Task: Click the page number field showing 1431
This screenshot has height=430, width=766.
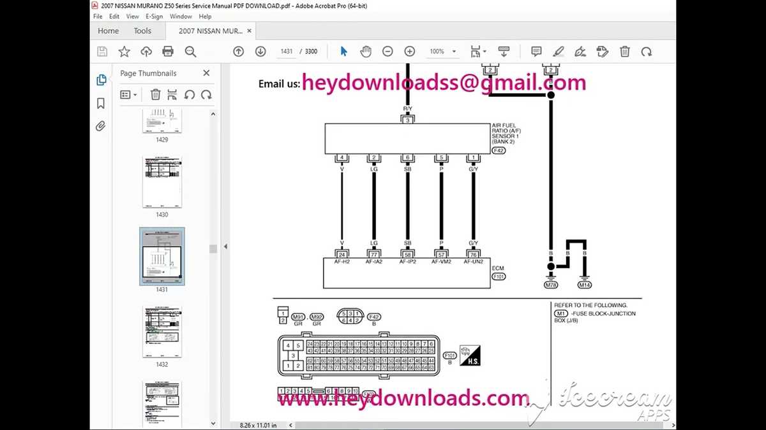Action: (287, 52)
